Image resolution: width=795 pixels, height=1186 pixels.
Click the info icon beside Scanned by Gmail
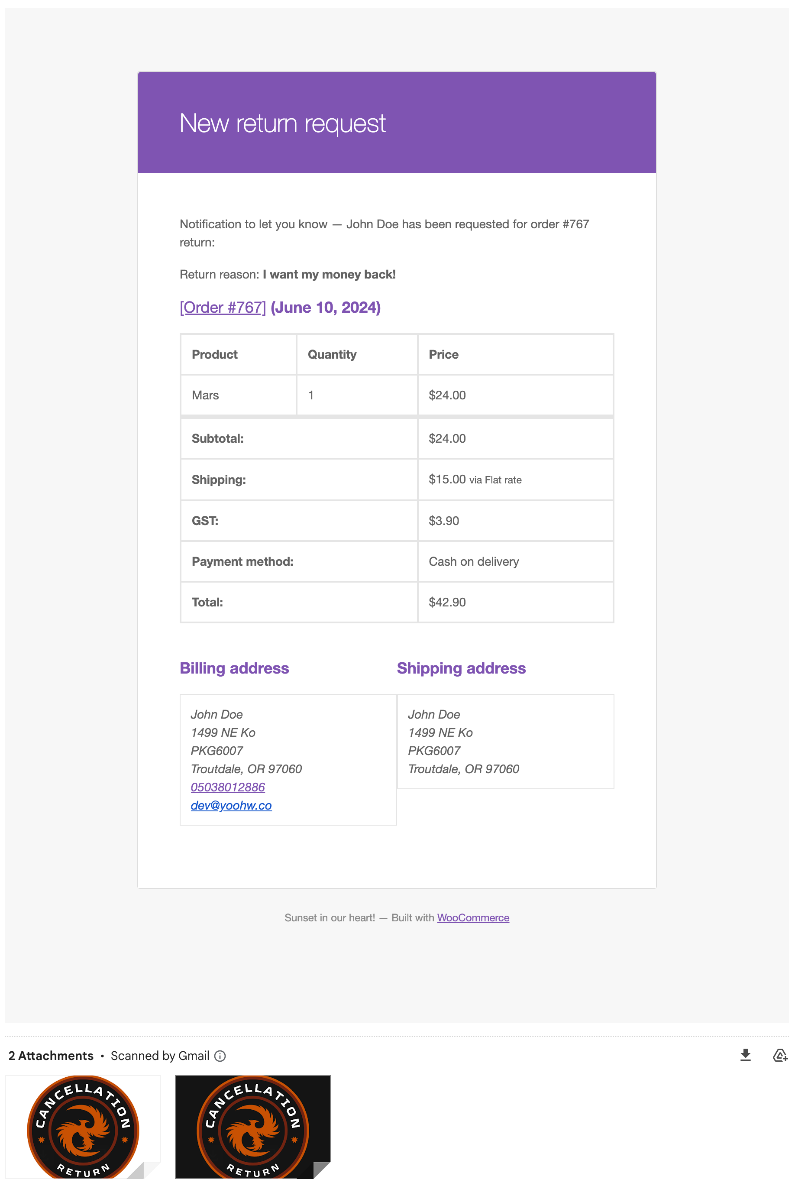[220, 1056]
